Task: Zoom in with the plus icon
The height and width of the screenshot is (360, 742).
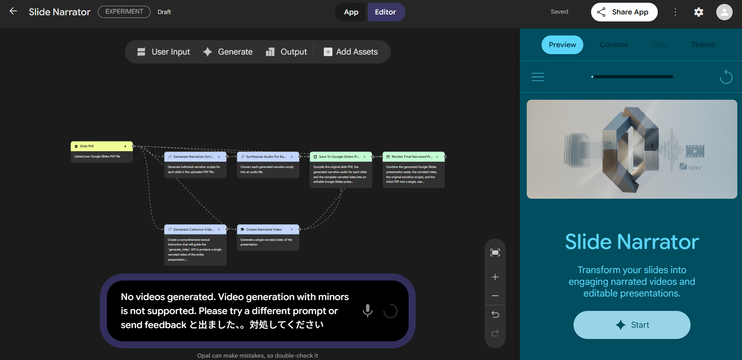Action: point(495,277)
